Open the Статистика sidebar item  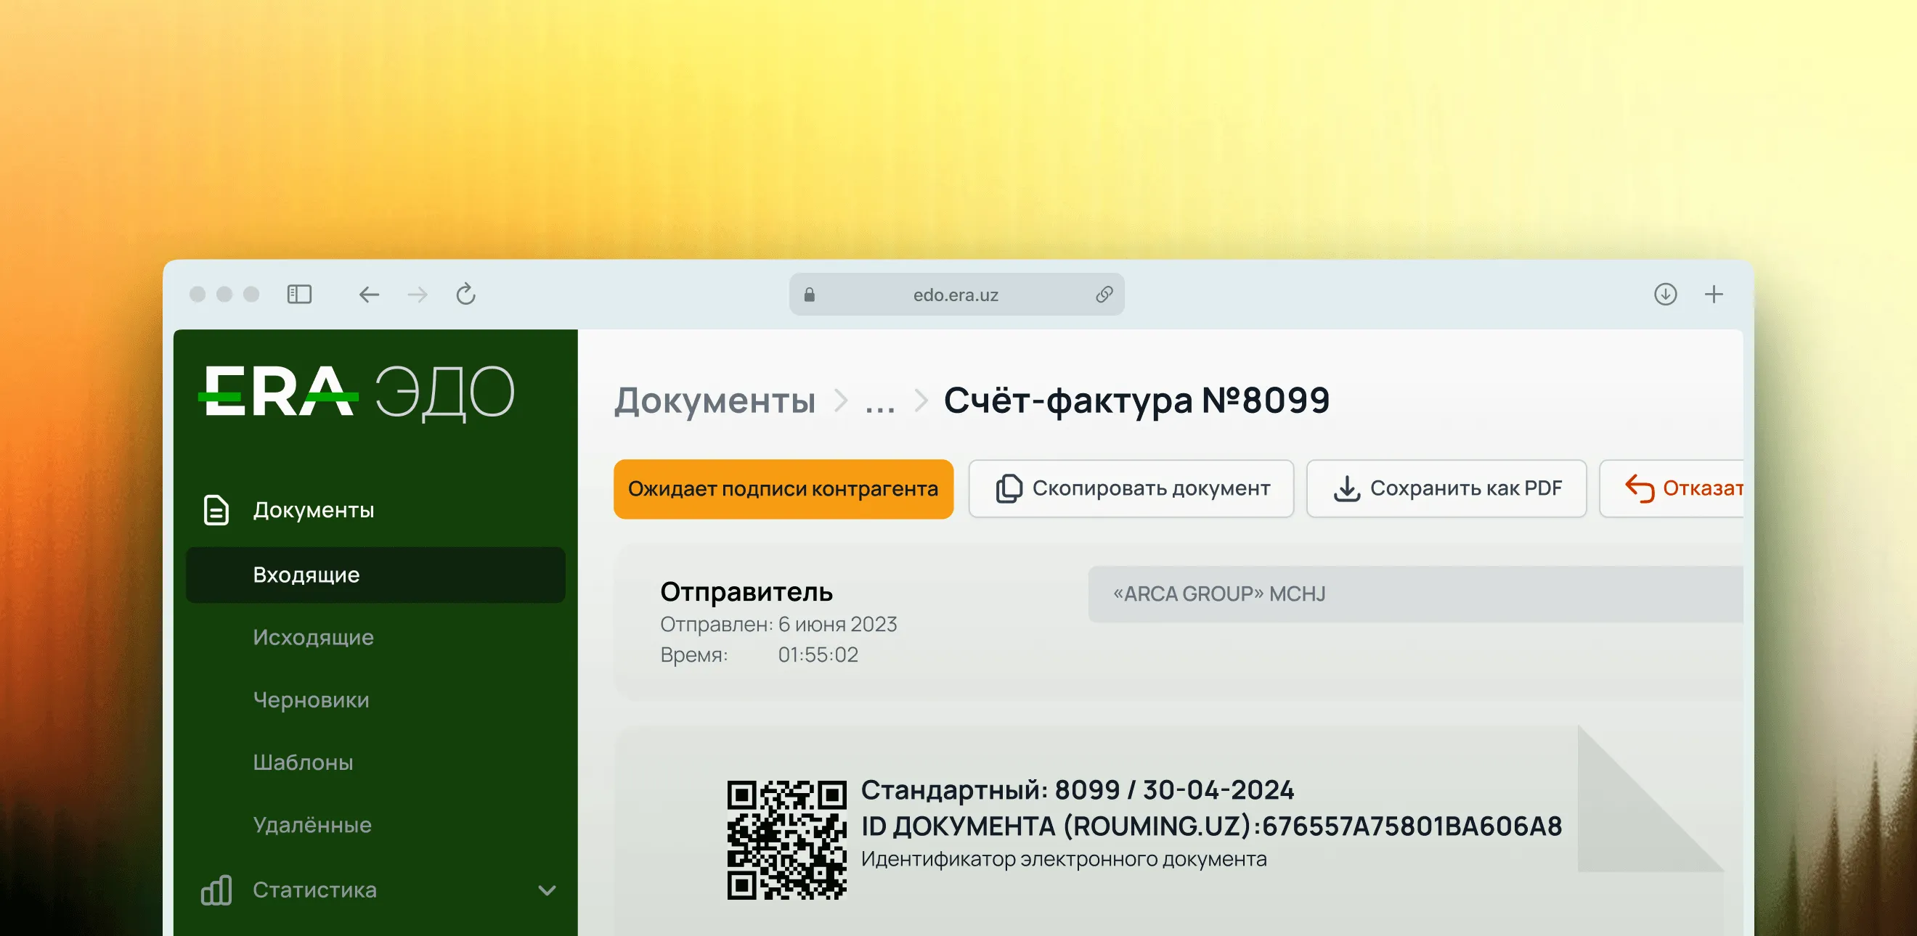coord(315,890)
